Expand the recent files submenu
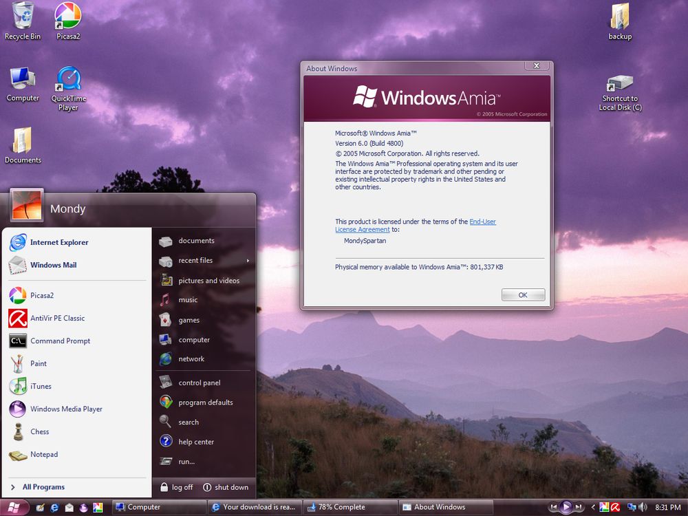The width and height of the screenshot is (688, 516). [204, 261]
